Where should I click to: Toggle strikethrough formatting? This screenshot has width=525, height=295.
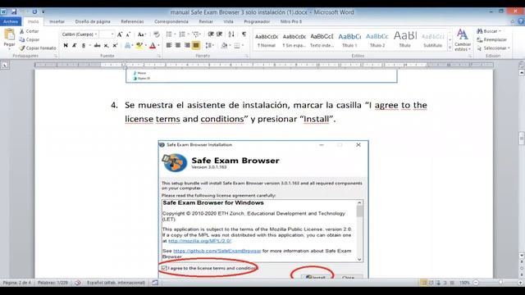click(x=97, y=46)
